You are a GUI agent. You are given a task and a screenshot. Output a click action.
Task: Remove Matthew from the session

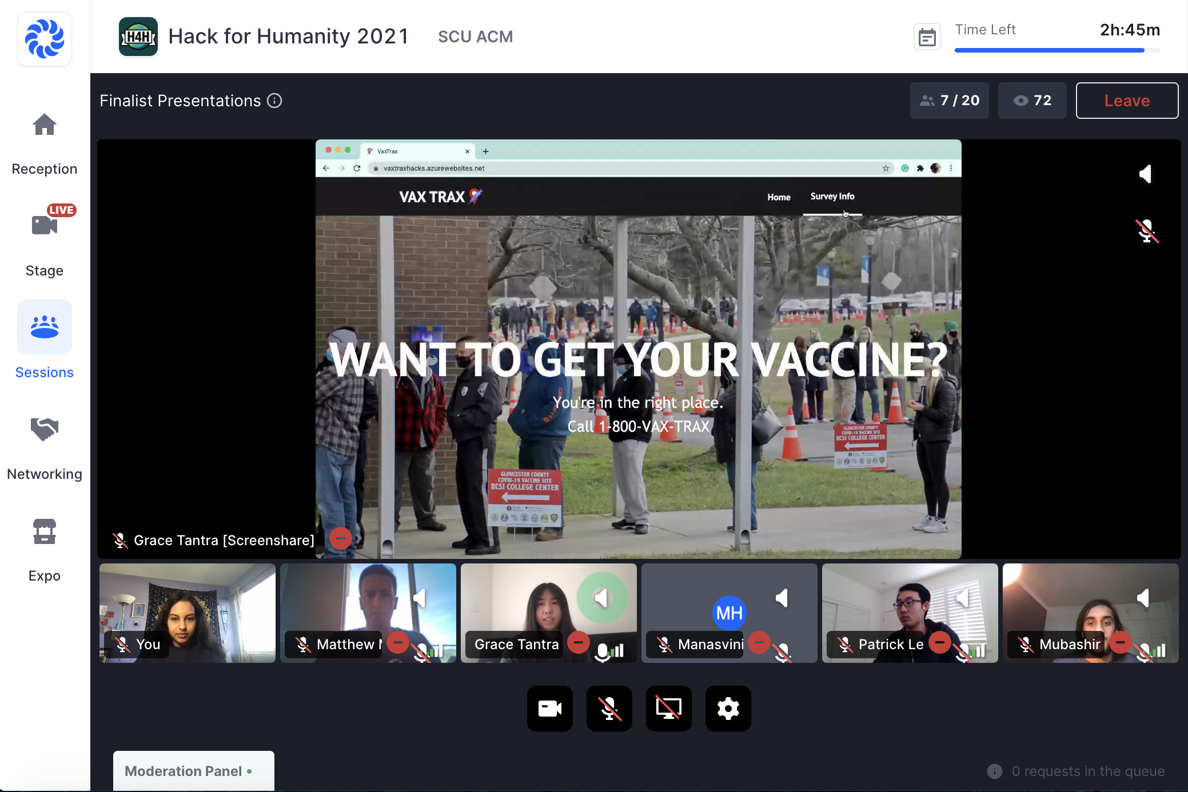pyautogui.click(x=397, y=643)
